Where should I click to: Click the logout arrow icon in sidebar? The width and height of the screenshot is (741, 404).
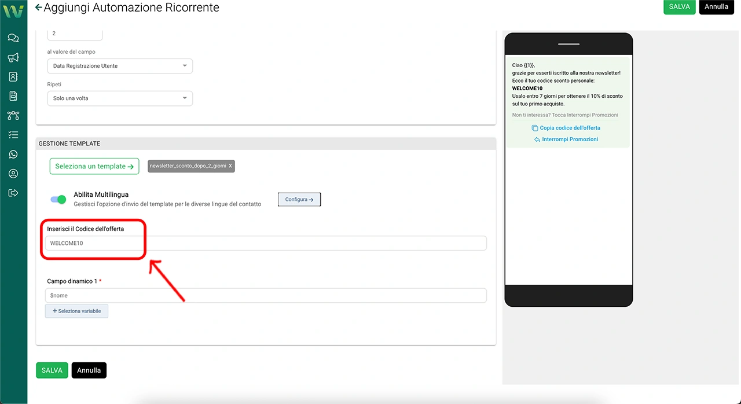pyautogui.click(x=13, y=193)
